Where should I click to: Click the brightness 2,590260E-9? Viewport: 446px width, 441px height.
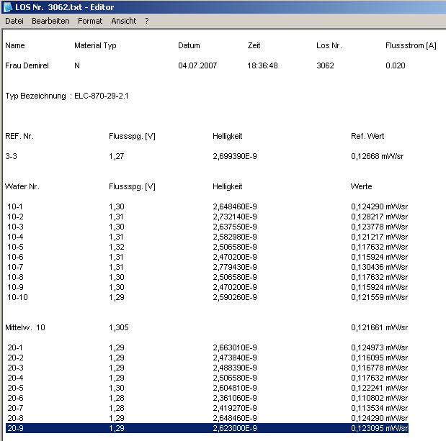(235, 297)
